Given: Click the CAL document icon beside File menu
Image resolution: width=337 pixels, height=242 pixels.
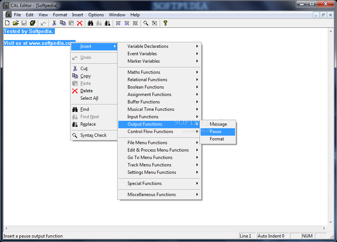Looking at the screenshot, I should (9, 14).
